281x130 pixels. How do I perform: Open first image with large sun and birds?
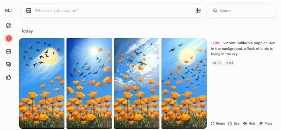tap(42, 83)
